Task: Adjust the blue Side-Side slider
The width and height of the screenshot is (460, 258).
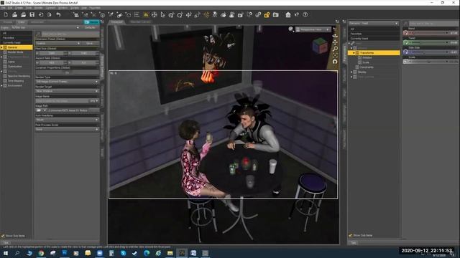Action: [x=430, y=52]
